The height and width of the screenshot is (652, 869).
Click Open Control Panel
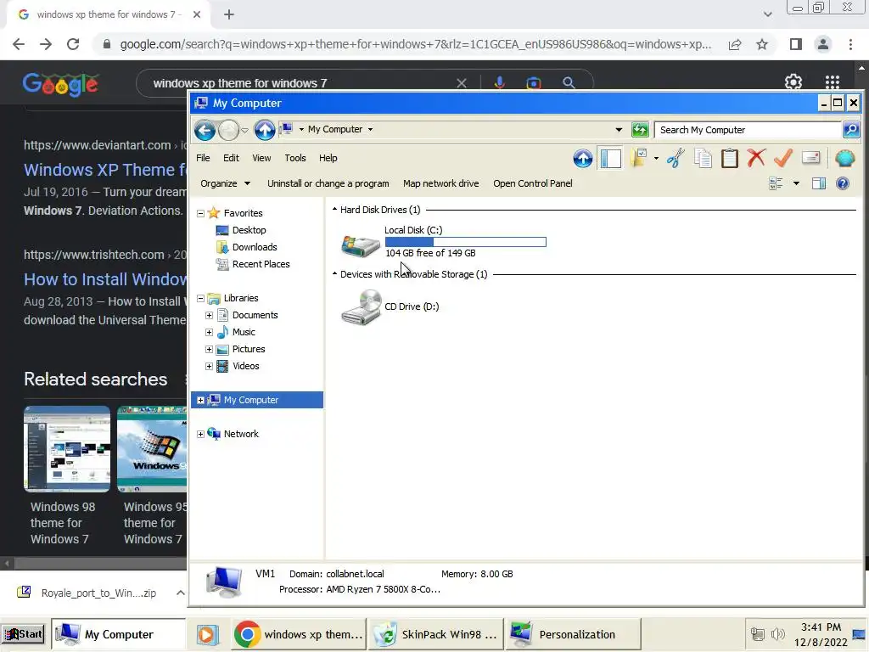coord(533,183)
